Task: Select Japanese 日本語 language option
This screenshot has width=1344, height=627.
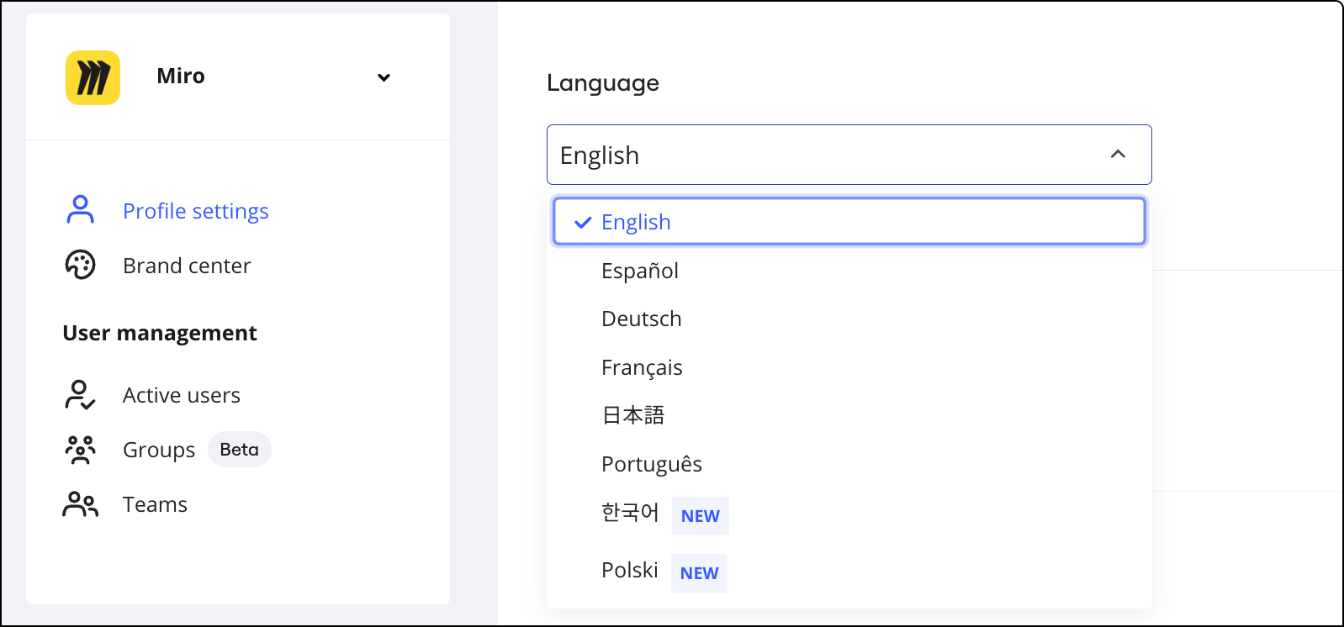Action: pos(633,415)
